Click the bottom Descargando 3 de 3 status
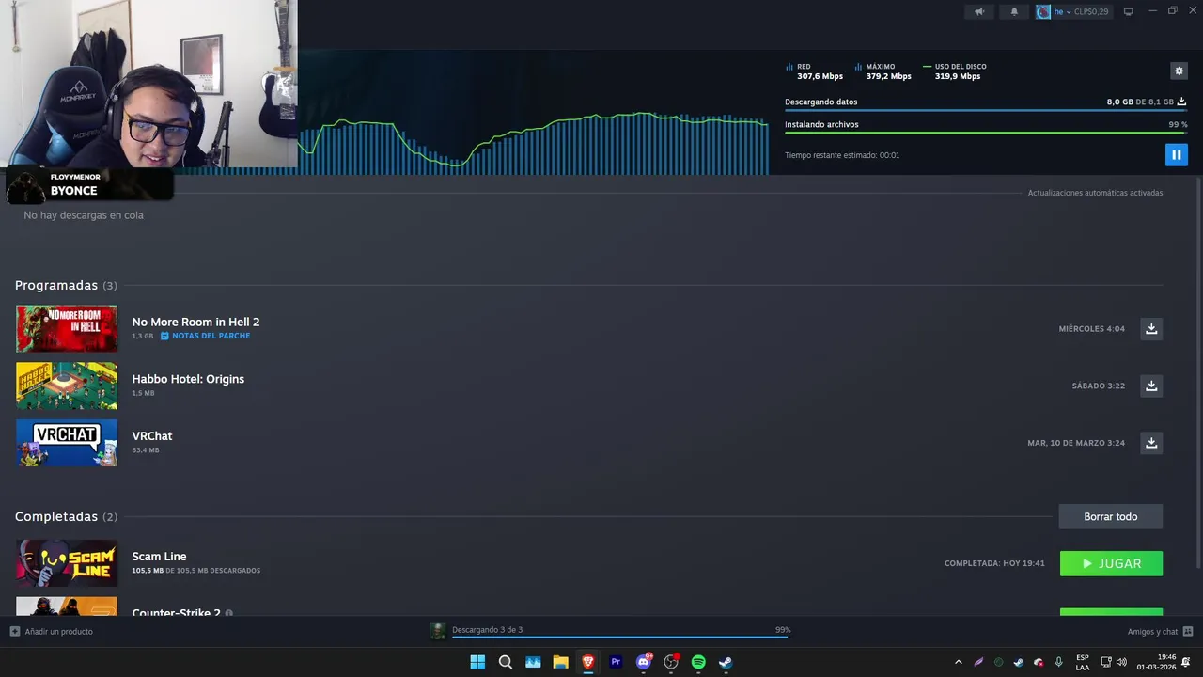The height and width of the screenshot is (677, 1203). [487, 630]
